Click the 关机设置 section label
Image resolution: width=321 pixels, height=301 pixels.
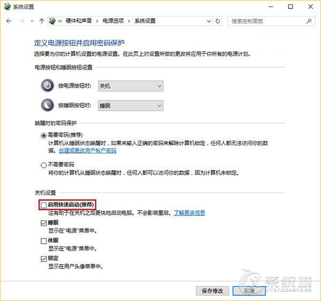pyautogui.click(x=45, y=193)
